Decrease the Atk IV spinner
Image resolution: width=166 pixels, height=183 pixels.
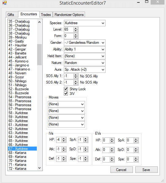coord(64,151)
